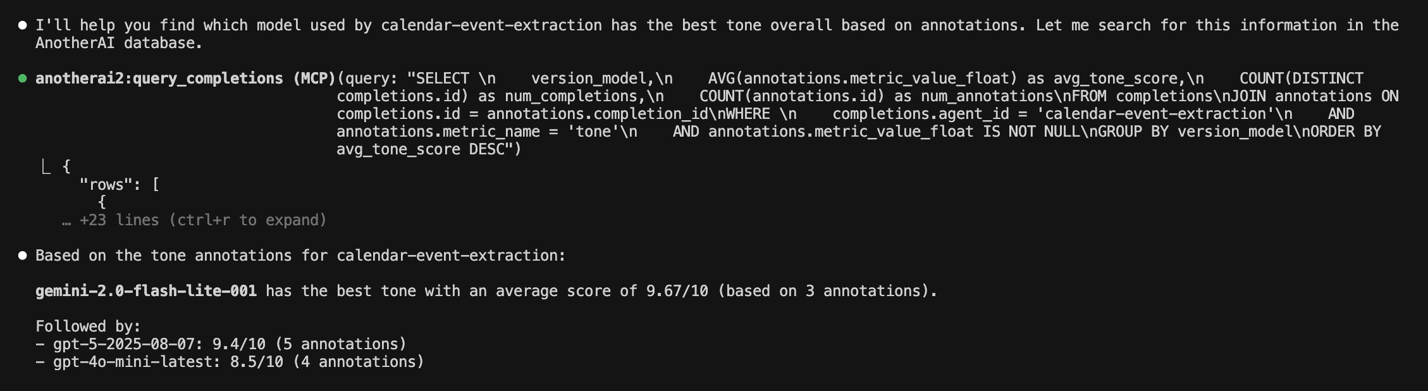Select the anotherai2:query_completions (MCP) tool label
Screen dimensions: 1428x391
(x=185, y=78)
